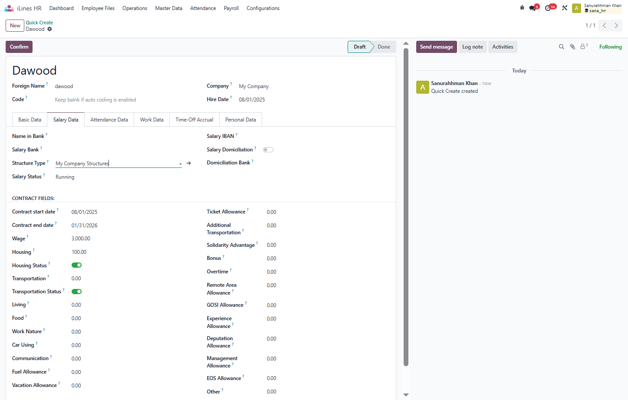This screenshot has width=628, height=400.
Task: Open the Activities button in chatter
Action: pyautogui.click(x=503, y=47)
